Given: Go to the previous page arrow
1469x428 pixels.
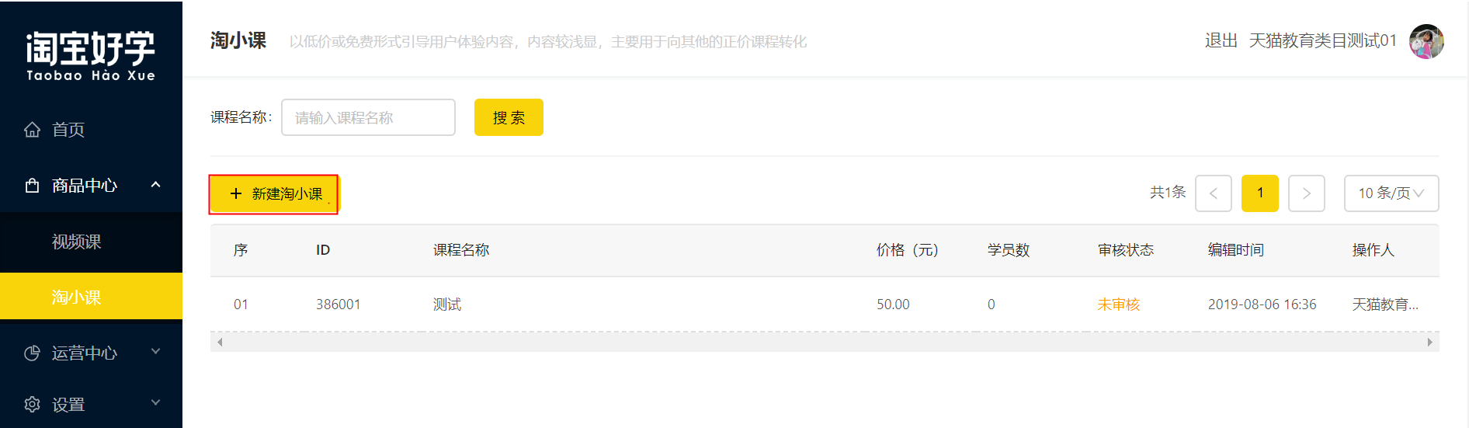Looking at the screenshot, I should (x=1214, y=193).
